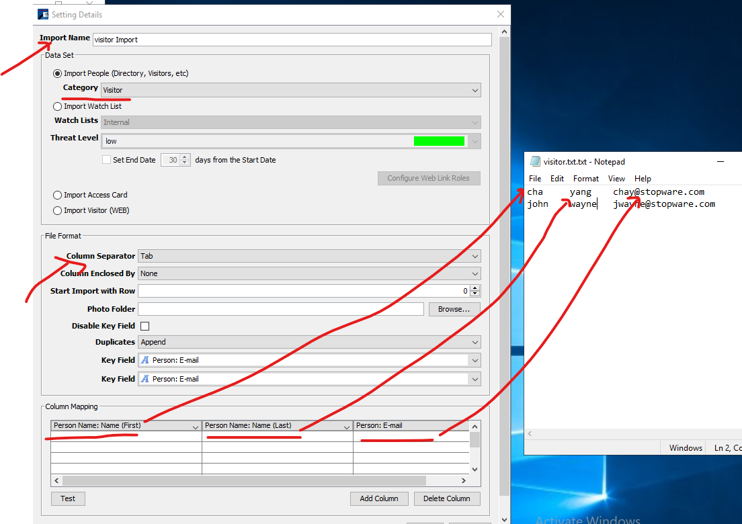Click the Import Name text field
The image size is (742, 524).
(x=292, y=40)
